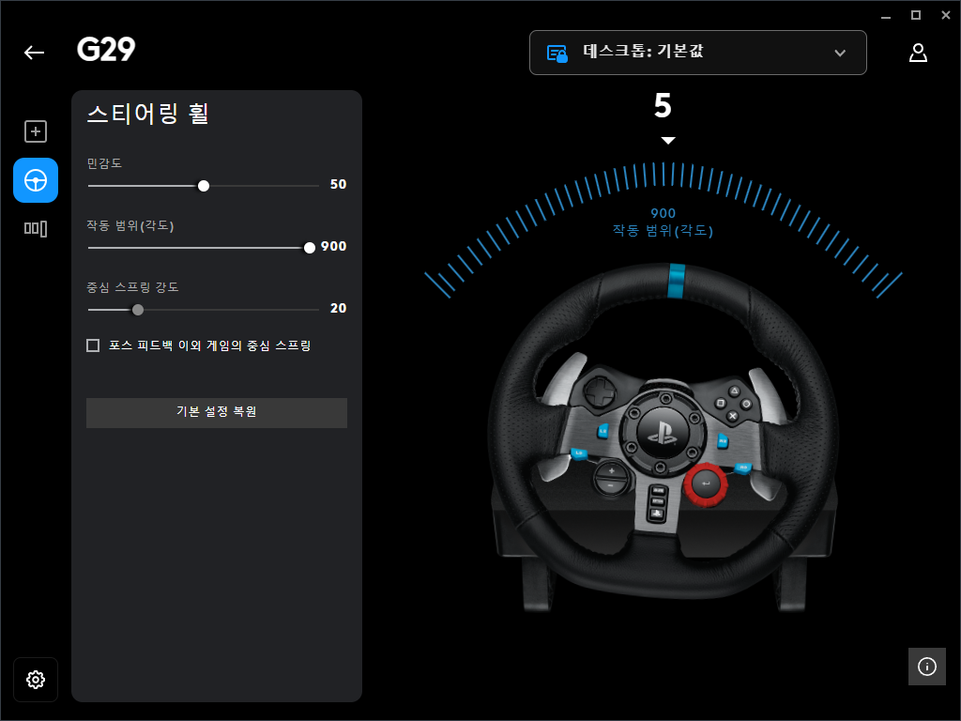The height and width of the screenshot is (721, 961).
Task: Click the chevron arrow of profile selector
Action: (840, 54)
